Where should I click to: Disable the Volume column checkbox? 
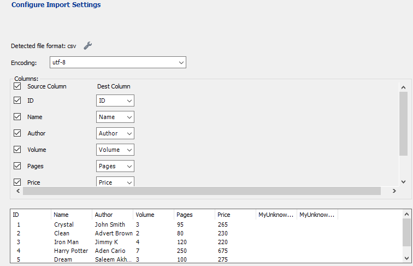tap(17, 150)
